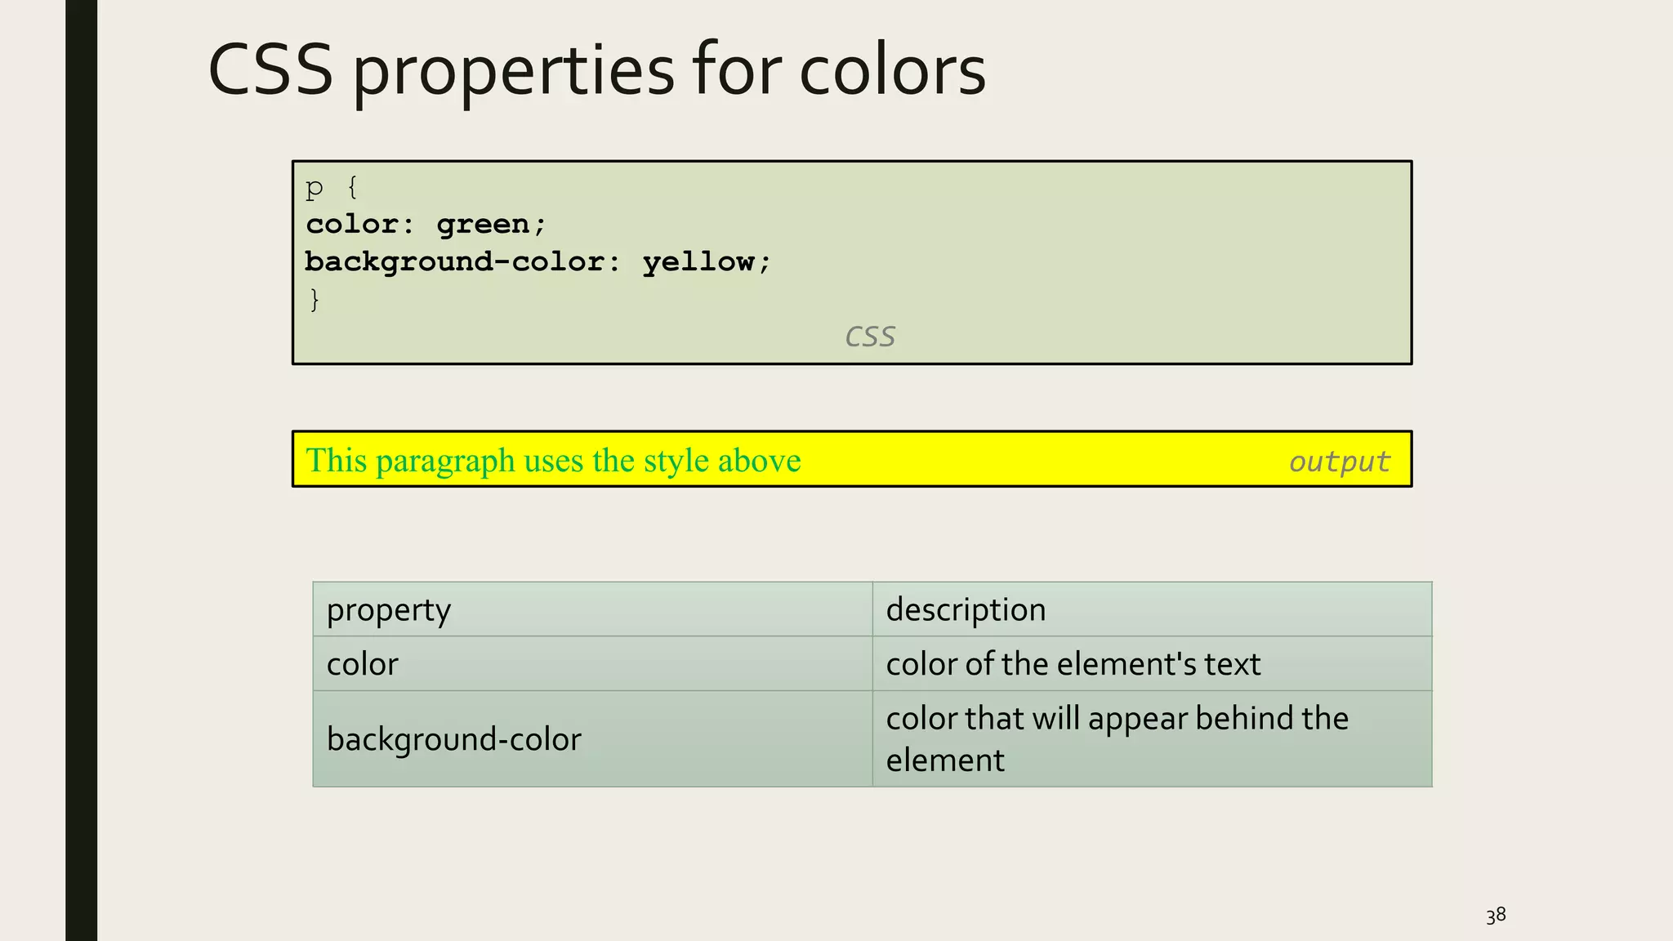Click the 'description' table header cell
Viewport: 1673px width, 941px height.
(966, 610)
